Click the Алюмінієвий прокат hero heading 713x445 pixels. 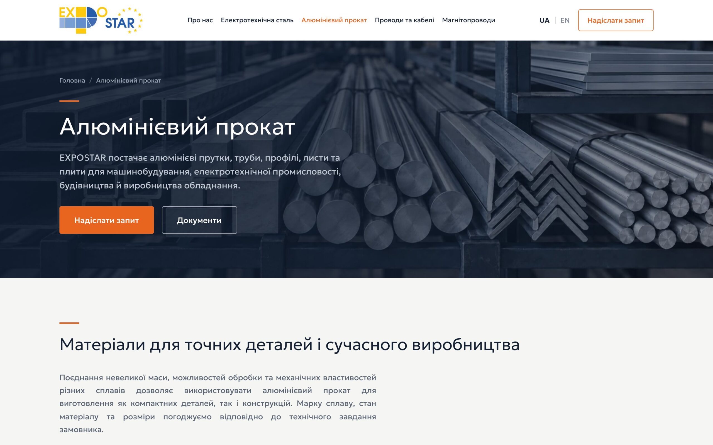(177, 127)
